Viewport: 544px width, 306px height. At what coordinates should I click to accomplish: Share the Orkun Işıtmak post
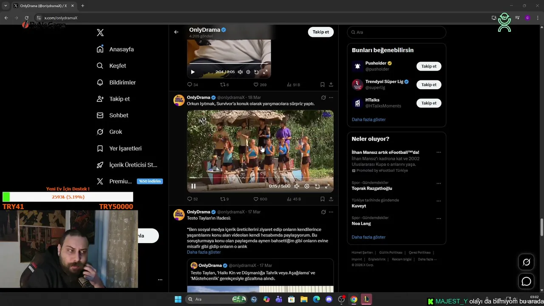(x=331, y=199)
